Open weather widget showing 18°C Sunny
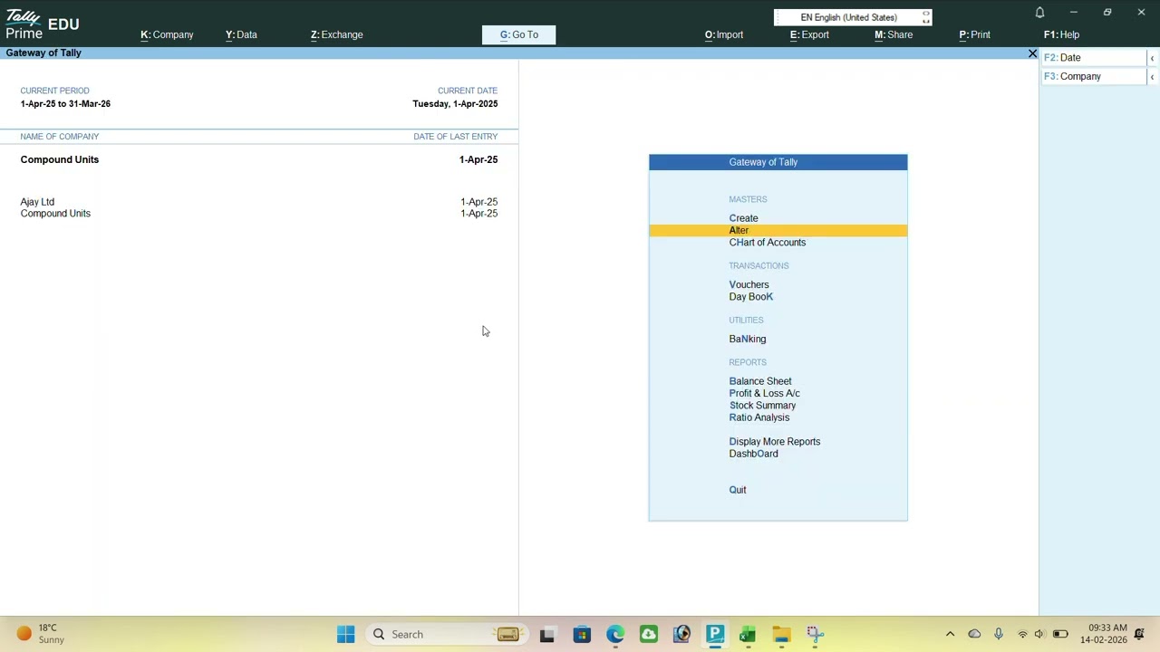1160x652 pixels. click(40, 634)
